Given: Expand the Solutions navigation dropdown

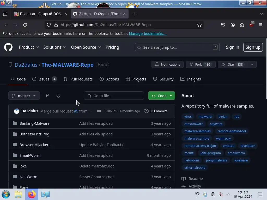Looking at the screenshot, I should coord(55,47).
